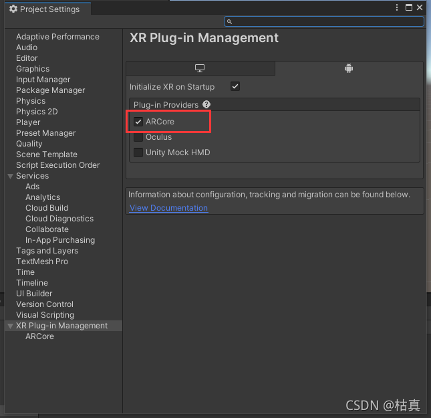Focus the settings search field

[x=324, y=21]
